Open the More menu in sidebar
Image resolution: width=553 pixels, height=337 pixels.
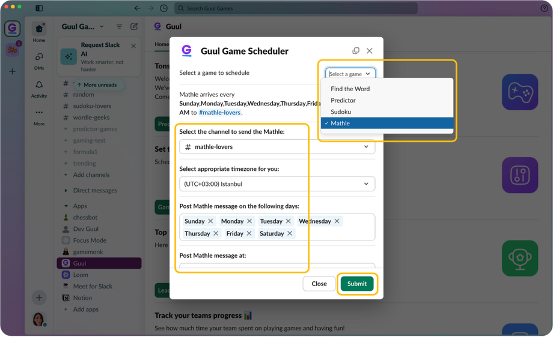point(39,117)
